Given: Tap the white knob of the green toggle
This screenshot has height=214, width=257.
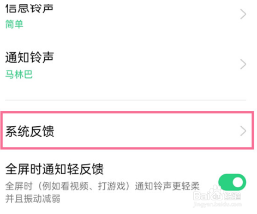Looking at the screenshot, I should 238,182.
